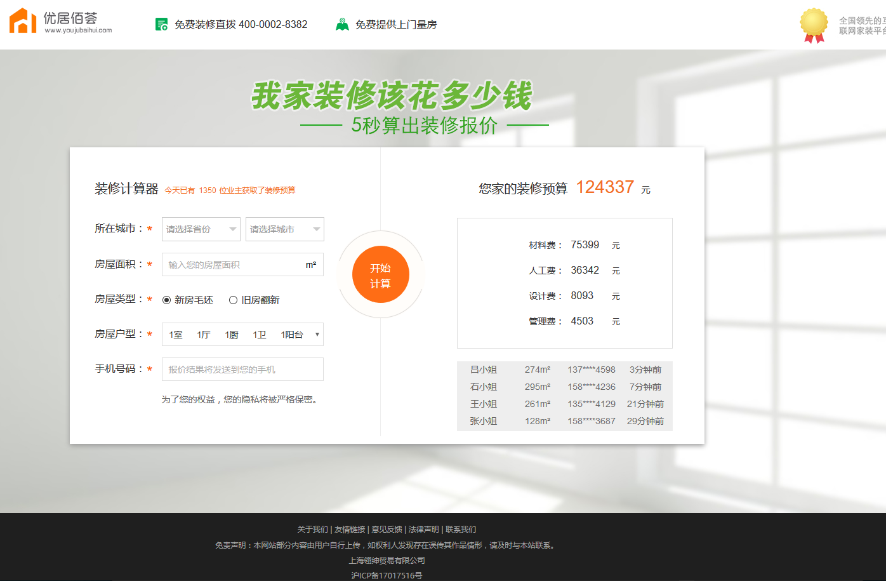Screen dimensions: 886x581
Task: Click the green location pin icon beside 免费提供上门量房
Action: 343,24
